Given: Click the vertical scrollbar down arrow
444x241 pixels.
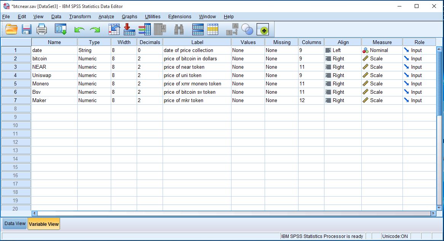Looking at the screenshot, I should tap(439, 208).
